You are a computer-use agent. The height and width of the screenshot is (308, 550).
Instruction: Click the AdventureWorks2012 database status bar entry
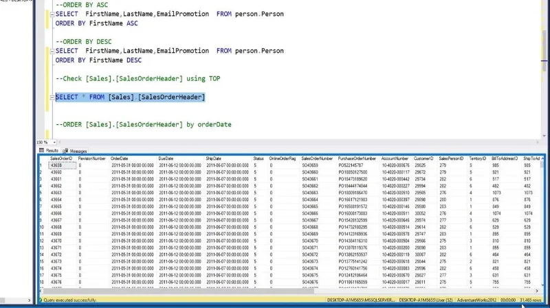coord(476,300)
